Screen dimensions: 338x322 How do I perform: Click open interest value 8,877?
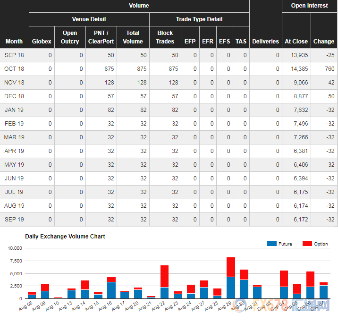coord(301,96)
